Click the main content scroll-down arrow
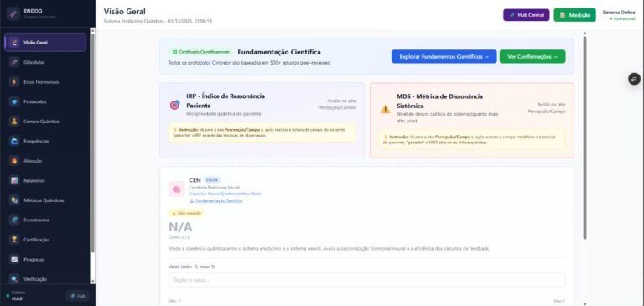The image size is (644, 306). [584, 304]
